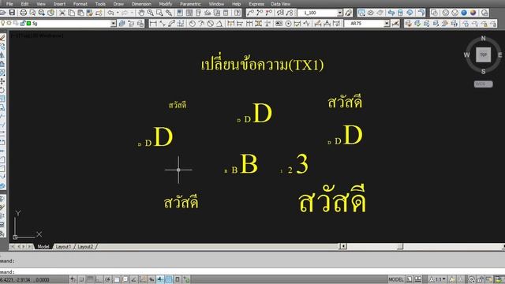Select the Radius dimension tool
The image size is (505, 284).
coord(193,24)
